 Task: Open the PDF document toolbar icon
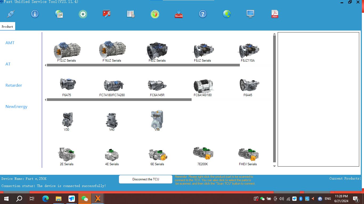coord(274,14)
